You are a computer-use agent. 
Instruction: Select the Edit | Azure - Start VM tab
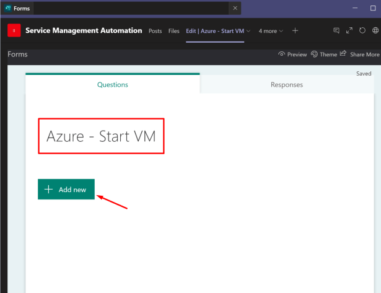point(215,30)
